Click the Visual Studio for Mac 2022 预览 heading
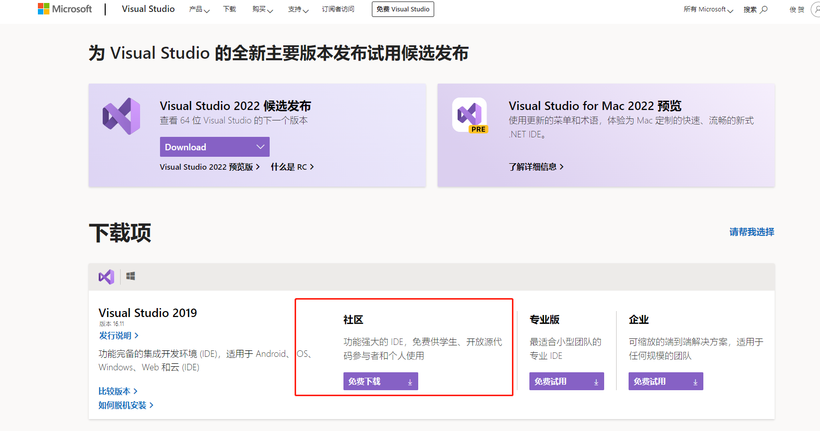This screenshot has width=820, height=431. [x=595, y=106]
